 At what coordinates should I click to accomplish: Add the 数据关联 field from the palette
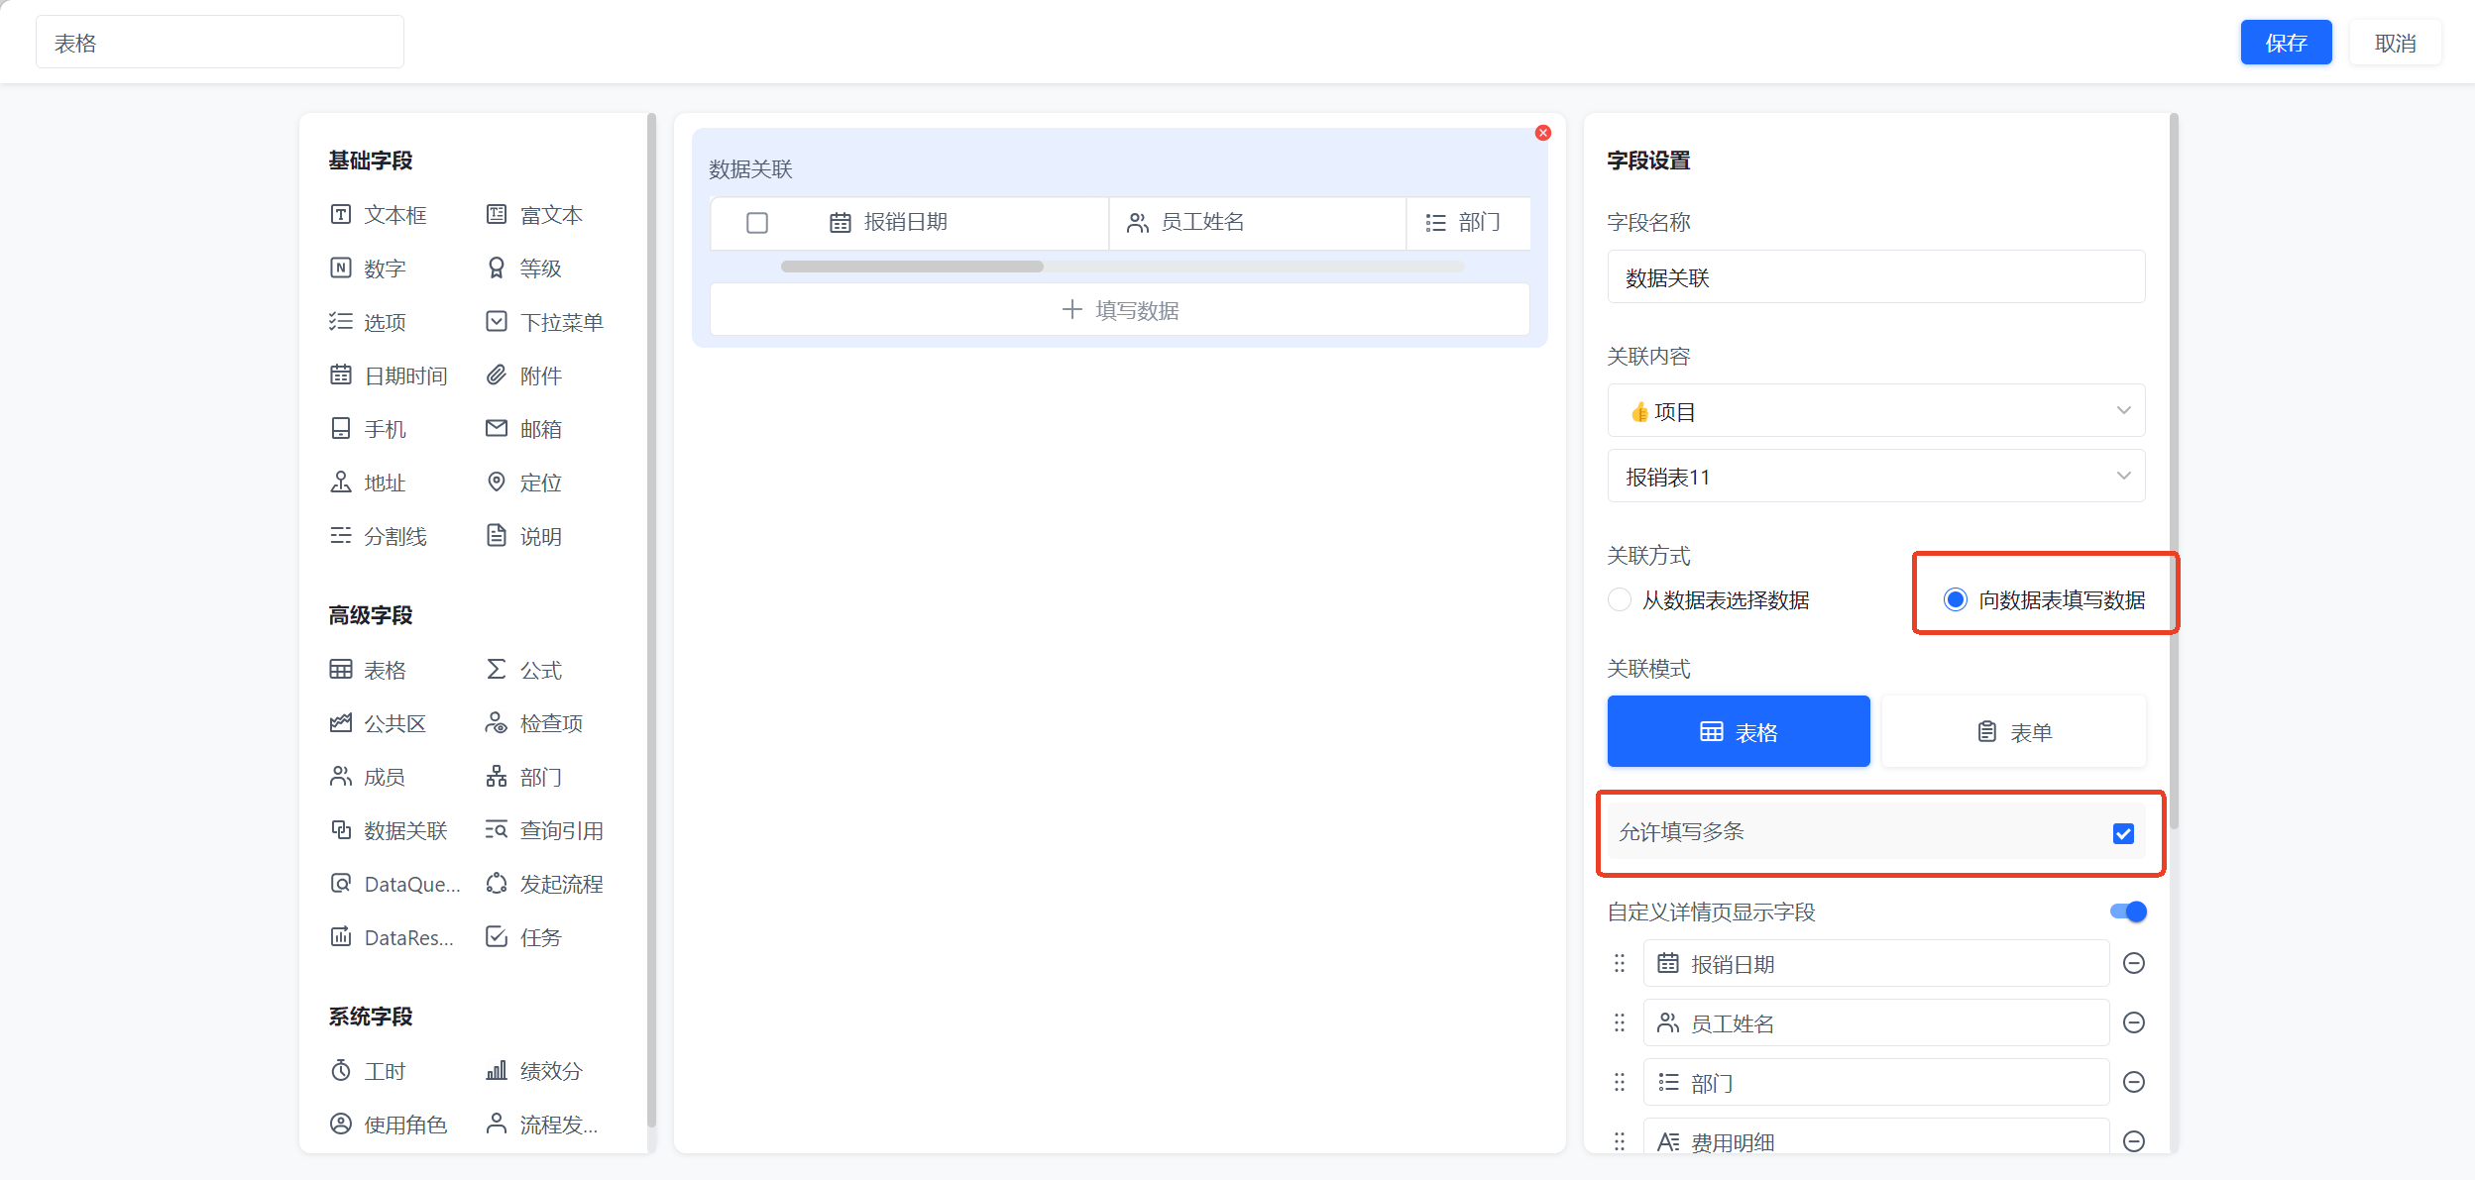[389, 830]
